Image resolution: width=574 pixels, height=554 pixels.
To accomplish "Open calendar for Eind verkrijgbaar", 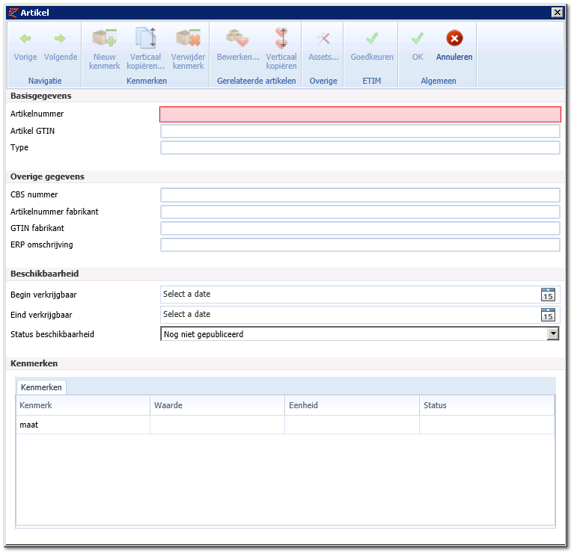I will click(x=548, y=315).
